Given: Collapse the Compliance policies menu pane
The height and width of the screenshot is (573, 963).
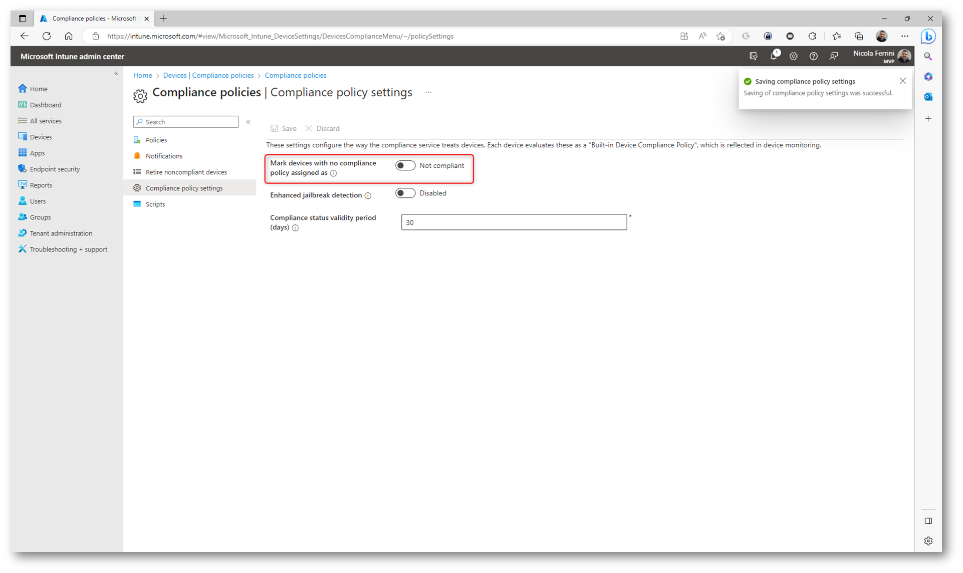Looking at the screenshot, I should [248, 122].
